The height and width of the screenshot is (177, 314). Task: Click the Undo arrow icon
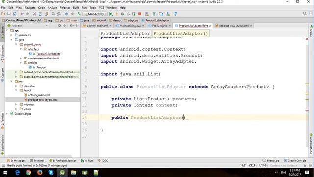pyautogui.click(x=22, y=14)
